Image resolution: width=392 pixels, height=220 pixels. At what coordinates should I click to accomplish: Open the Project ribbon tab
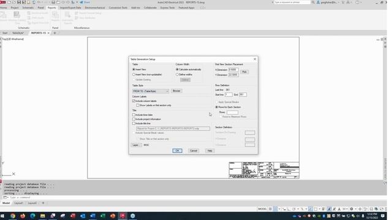click(15, 8)
